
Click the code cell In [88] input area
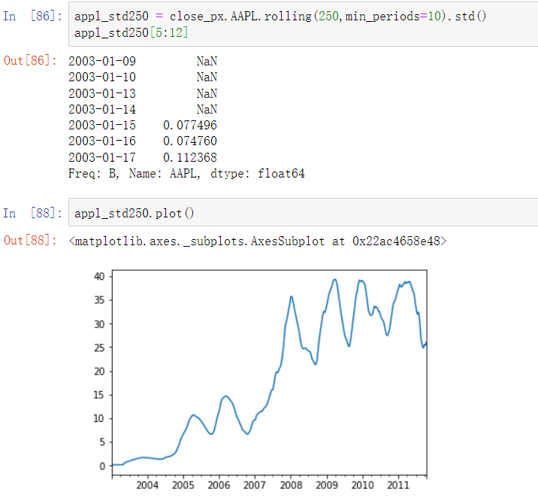coord(304,212)
